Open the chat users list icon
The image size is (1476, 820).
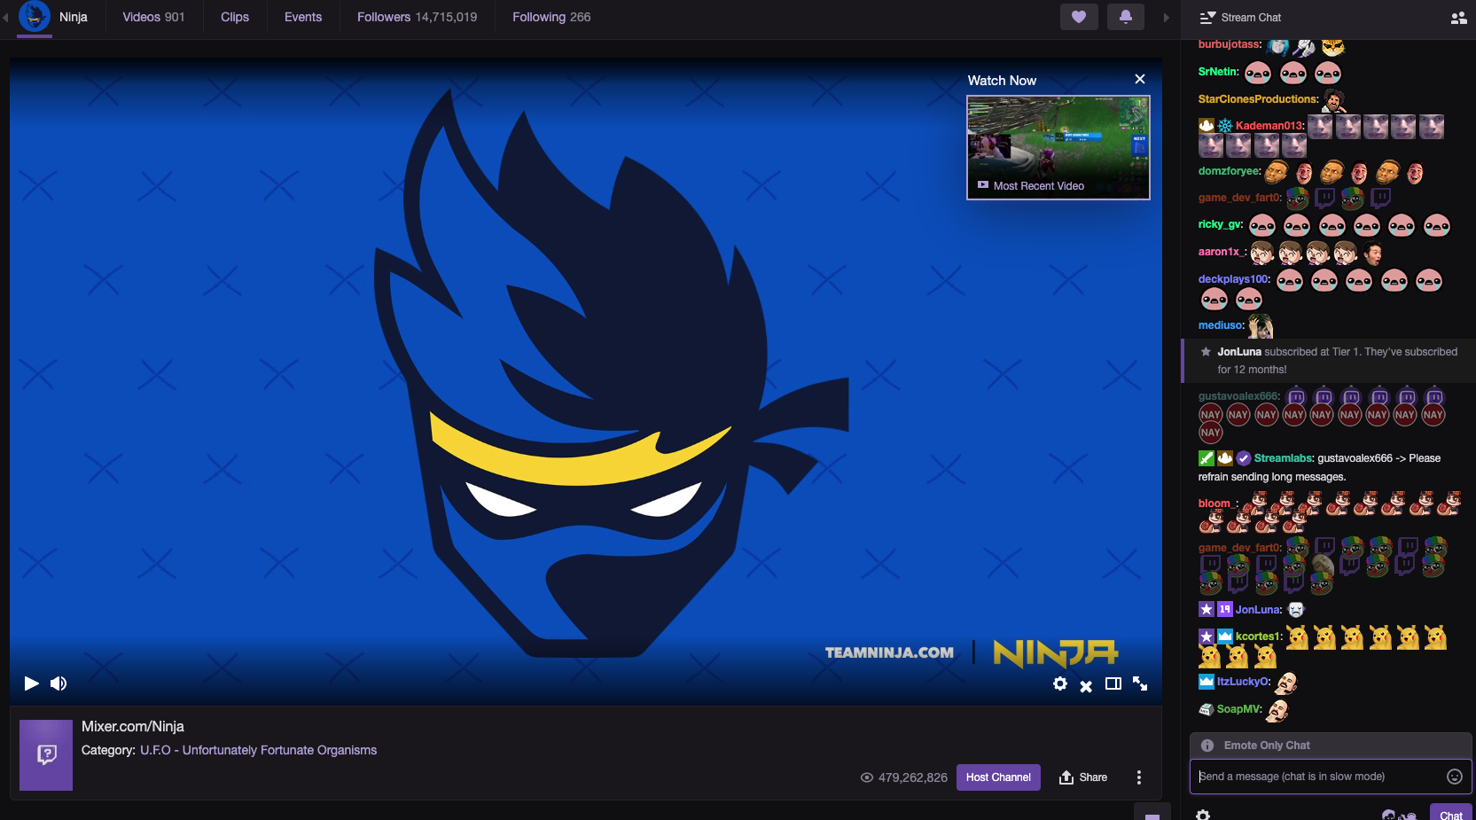[1458, 18]
